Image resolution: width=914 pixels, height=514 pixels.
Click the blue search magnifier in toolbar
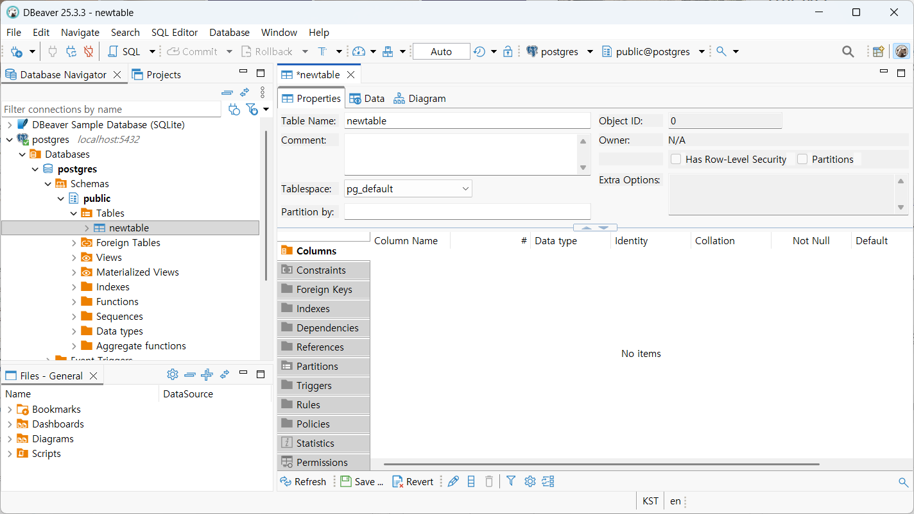click(721, 52)
